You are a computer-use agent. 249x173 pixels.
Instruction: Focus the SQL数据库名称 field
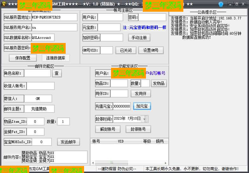[x=43, y=38]
